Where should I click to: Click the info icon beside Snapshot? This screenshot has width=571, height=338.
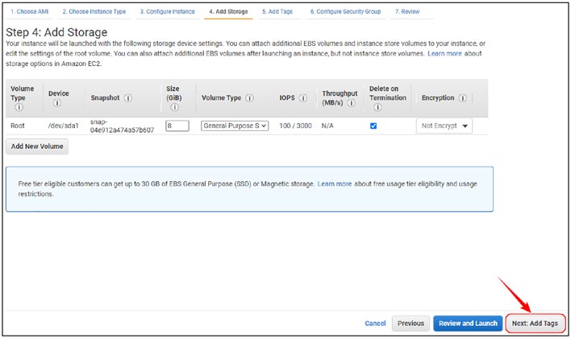pyautogui.click(x=127, y=97)
